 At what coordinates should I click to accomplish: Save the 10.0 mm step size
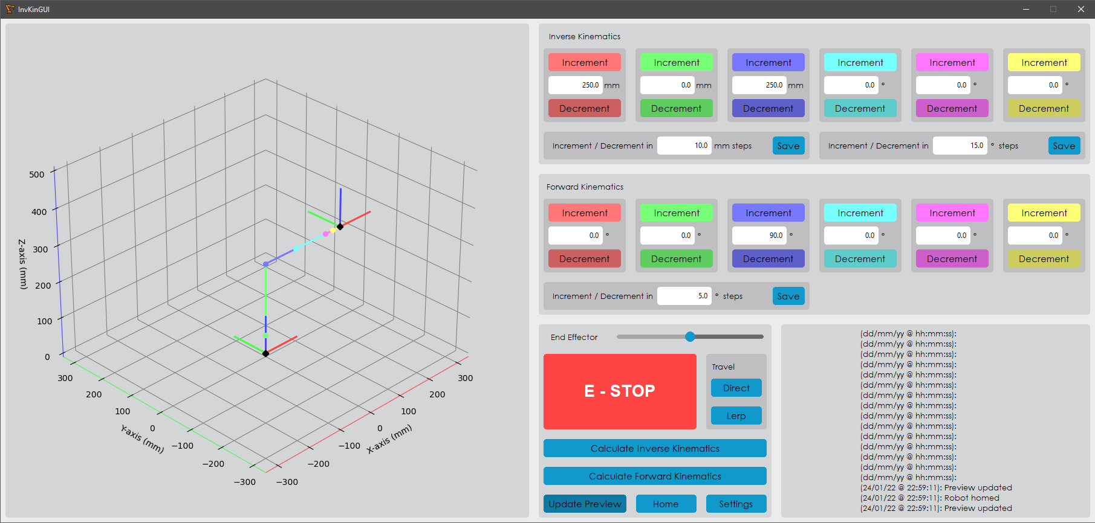pyautogui.click(x=788, y=146)
